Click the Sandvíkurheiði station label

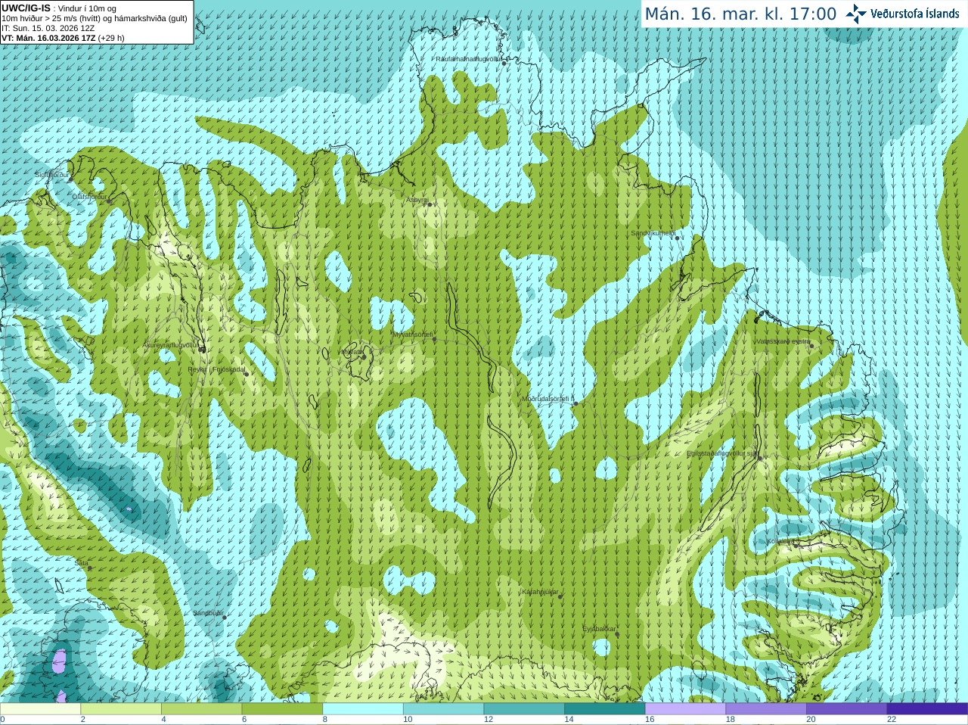click(x=653, y=233)
